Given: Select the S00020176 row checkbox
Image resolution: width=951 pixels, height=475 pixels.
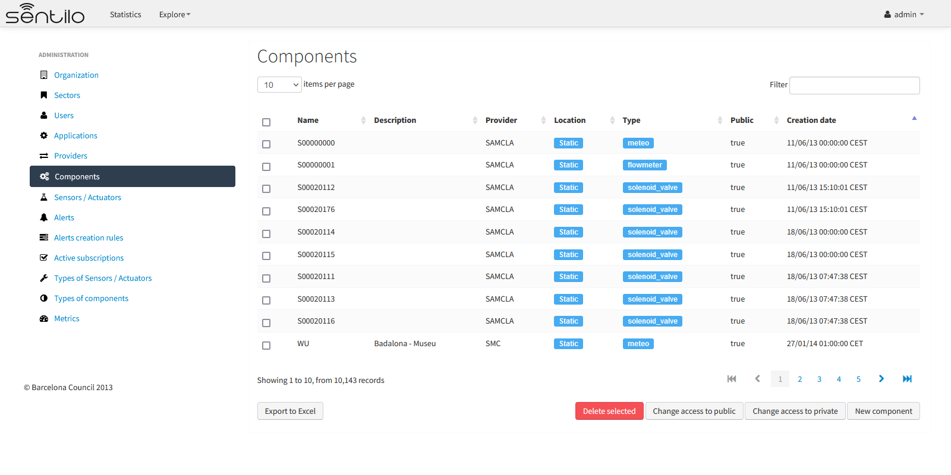Looking at the screenshot, I should pyautogui.click(x=266, y=211).
